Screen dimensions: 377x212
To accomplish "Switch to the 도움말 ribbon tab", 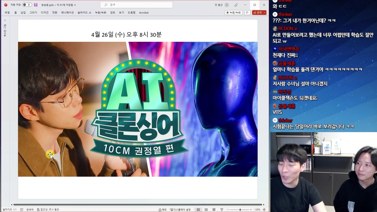I will point(132,13).
